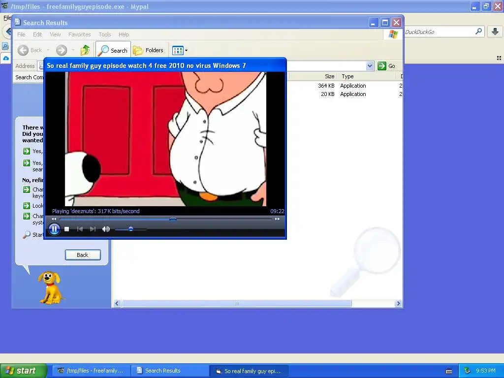Skip to previous track in media player
504x378 pixels.
click(x=80, y=229)
